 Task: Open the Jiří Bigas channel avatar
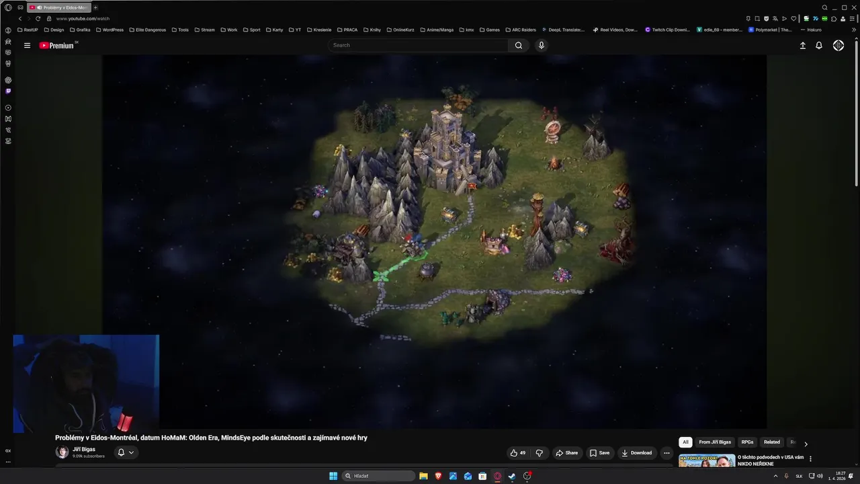62,452
